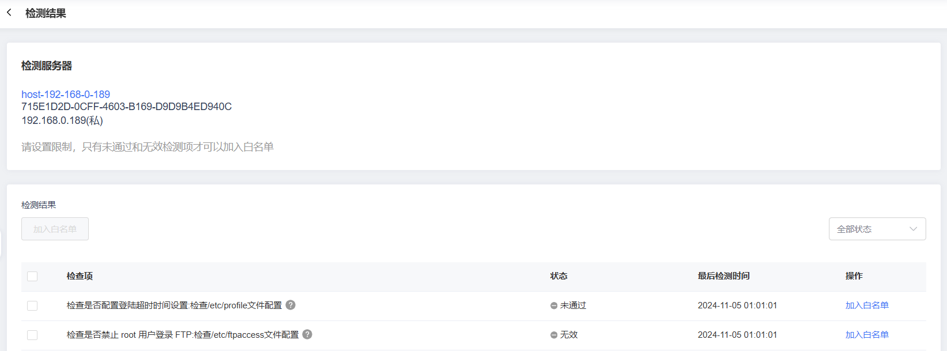
Task: Click the 最后检测时间 column header
Action: point(723,276)
